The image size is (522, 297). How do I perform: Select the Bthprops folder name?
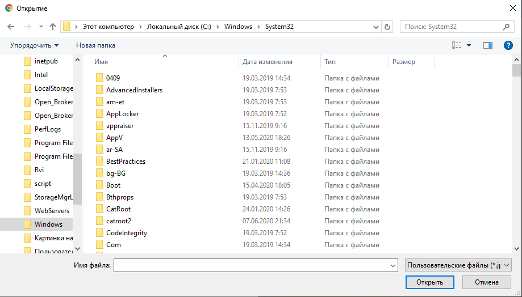click(120, 197)
